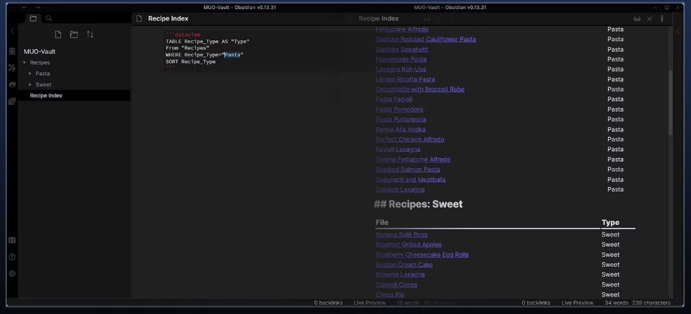
Task: Toggle reading view with glasses icon
Action: [637, 19]
